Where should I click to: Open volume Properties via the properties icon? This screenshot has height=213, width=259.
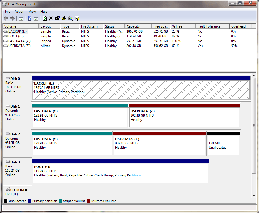pos(57,18)
